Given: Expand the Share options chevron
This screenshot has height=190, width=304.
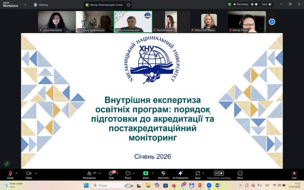Looking at the screenshot, I should click(x=153, y=173).
